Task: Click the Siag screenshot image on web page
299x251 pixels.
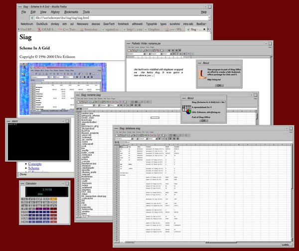Action: (x=63, y=89)
